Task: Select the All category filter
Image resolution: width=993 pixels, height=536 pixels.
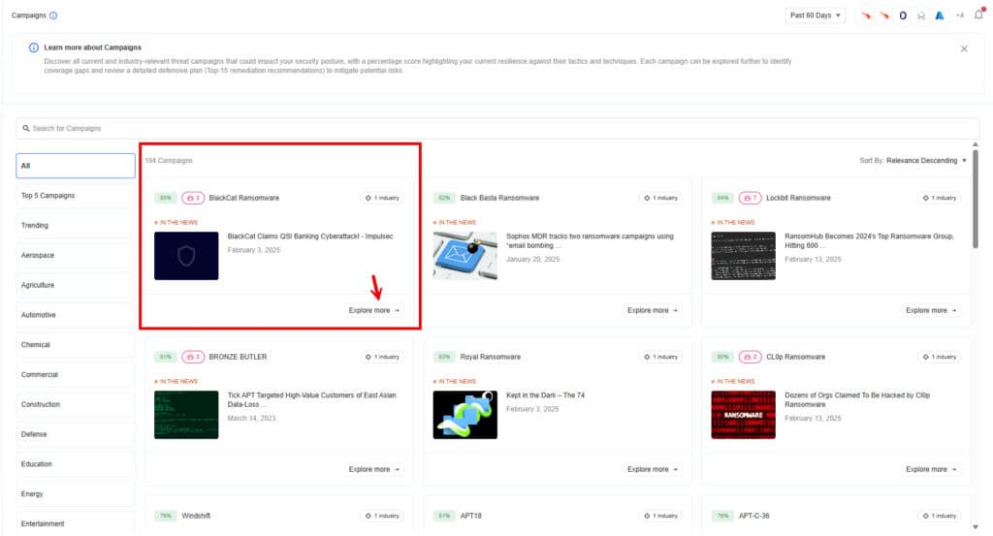Action: 76,166
